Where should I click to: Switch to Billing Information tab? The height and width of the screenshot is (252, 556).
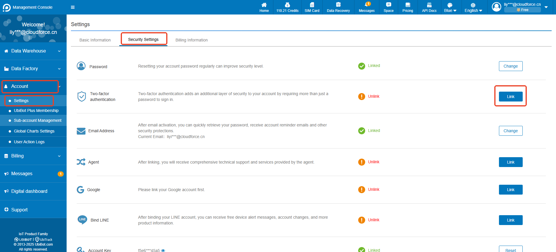pos(191,40)
